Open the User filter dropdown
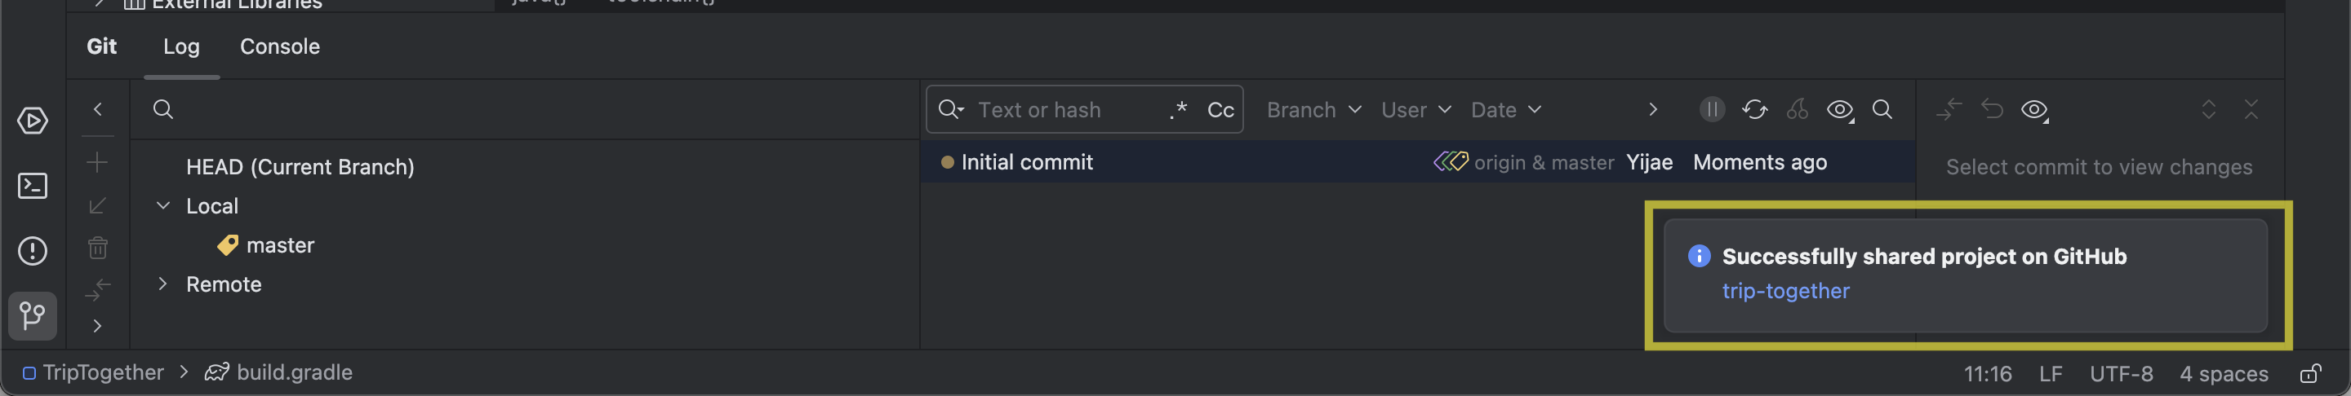This screenshot has height=396, width=2351. (x=1415, y=110)
